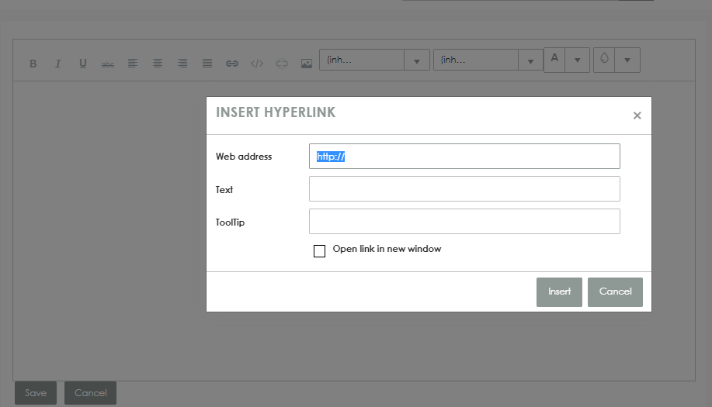
Task: Click the font color A button
Action: pyautogui.click(x=554, y=60)
